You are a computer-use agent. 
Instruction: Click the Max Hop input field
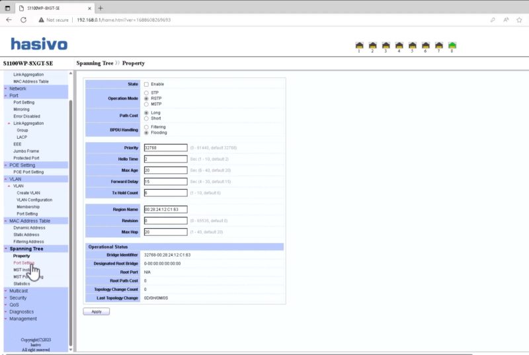click(166, 232)
